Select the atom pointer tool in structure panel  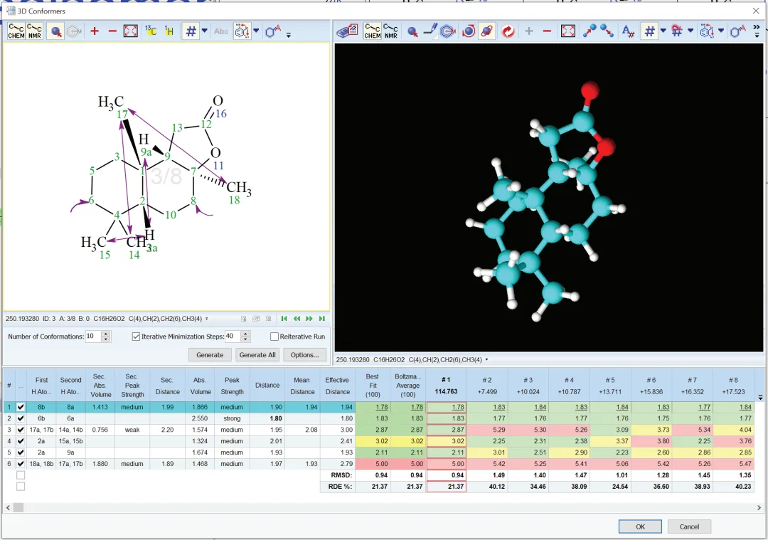pos(56,32)
